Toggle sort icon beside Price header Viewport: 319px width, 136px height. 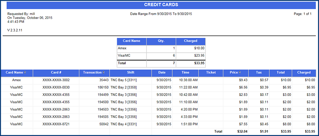pos(240,72)
